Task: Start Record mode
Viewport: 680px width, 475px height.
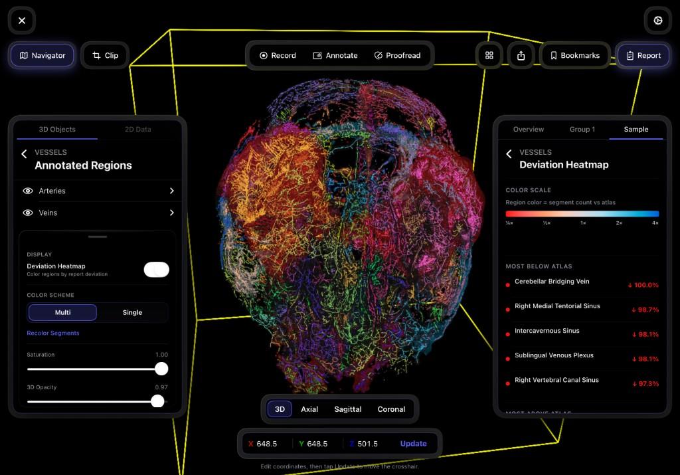Action: click(278, 56)
